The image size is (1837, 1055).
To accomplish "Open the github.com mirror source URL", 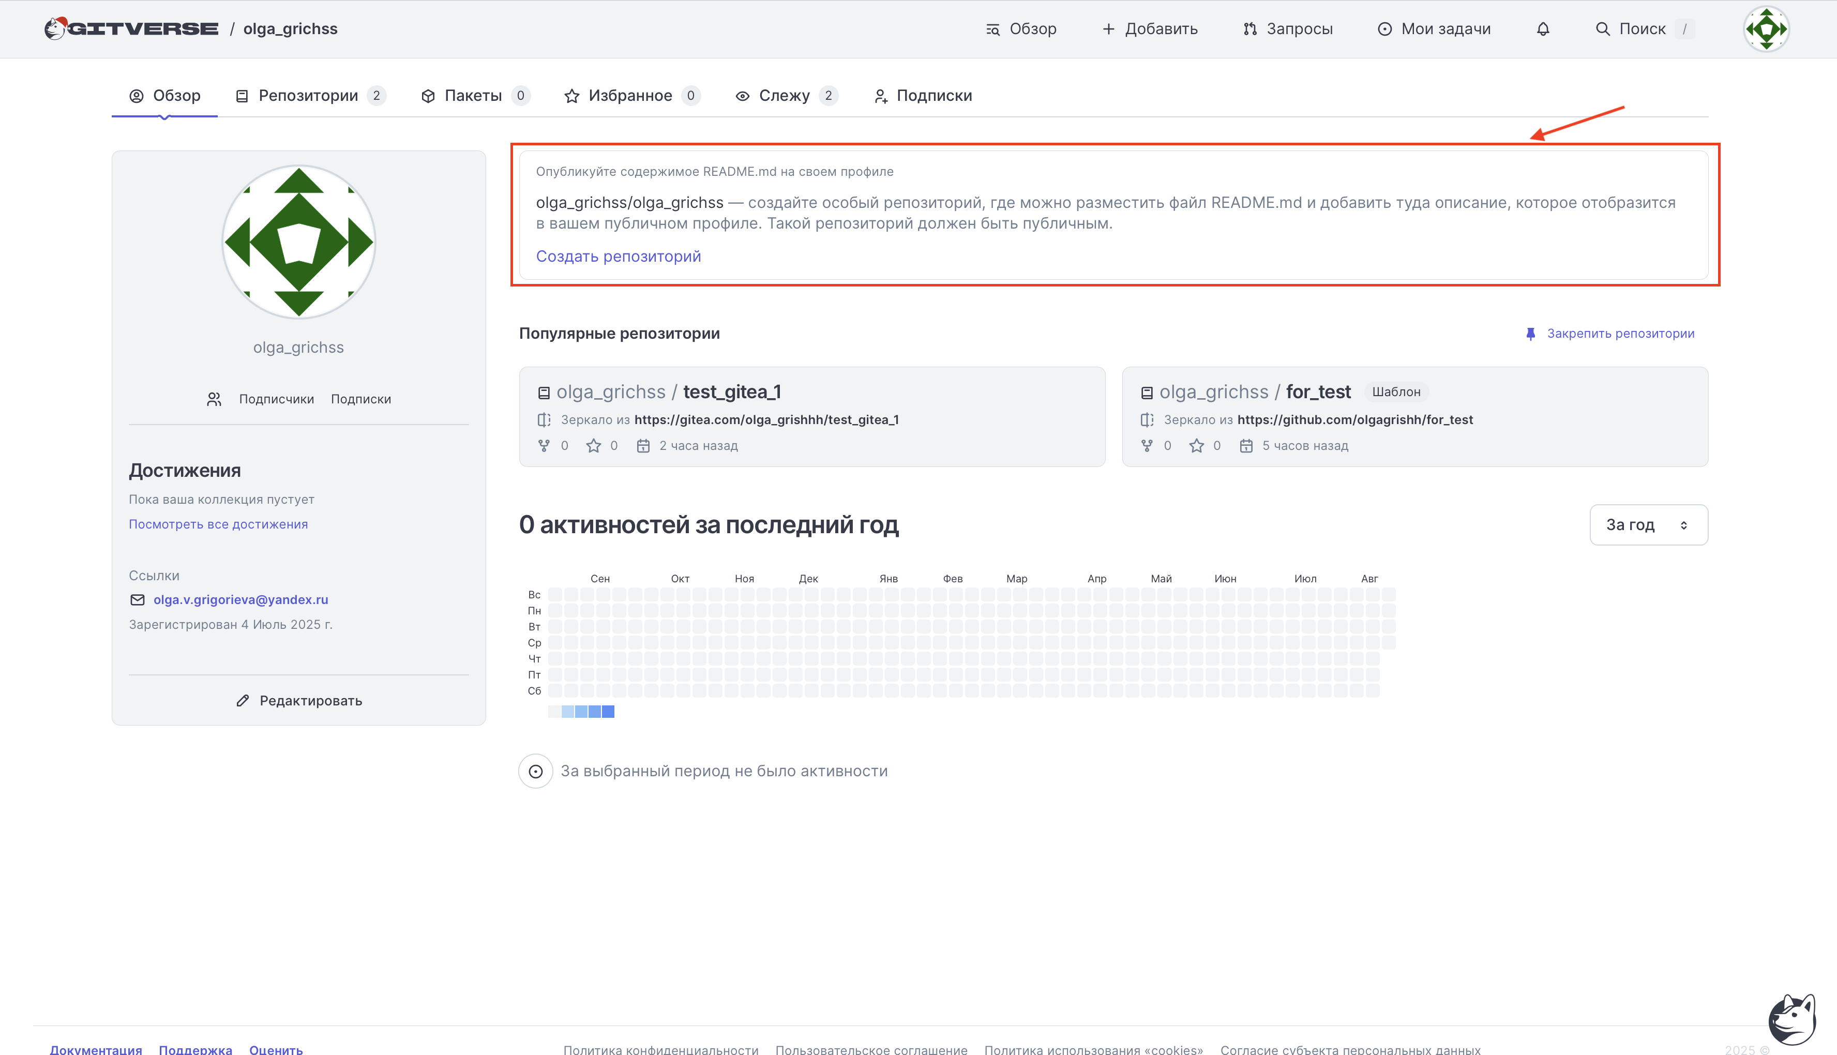I will (x=1354, y=420).
